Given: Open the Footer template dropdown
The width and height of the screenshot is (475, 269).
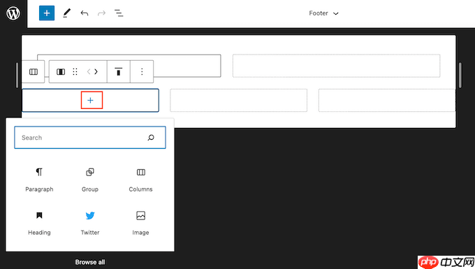Looking at the screenshot, I should coord(323,13).
